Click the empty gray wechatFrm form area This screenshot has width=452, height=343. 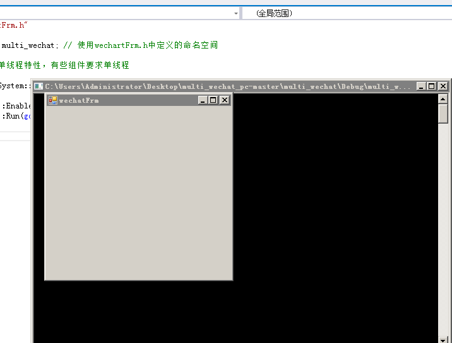coord(139,189)
